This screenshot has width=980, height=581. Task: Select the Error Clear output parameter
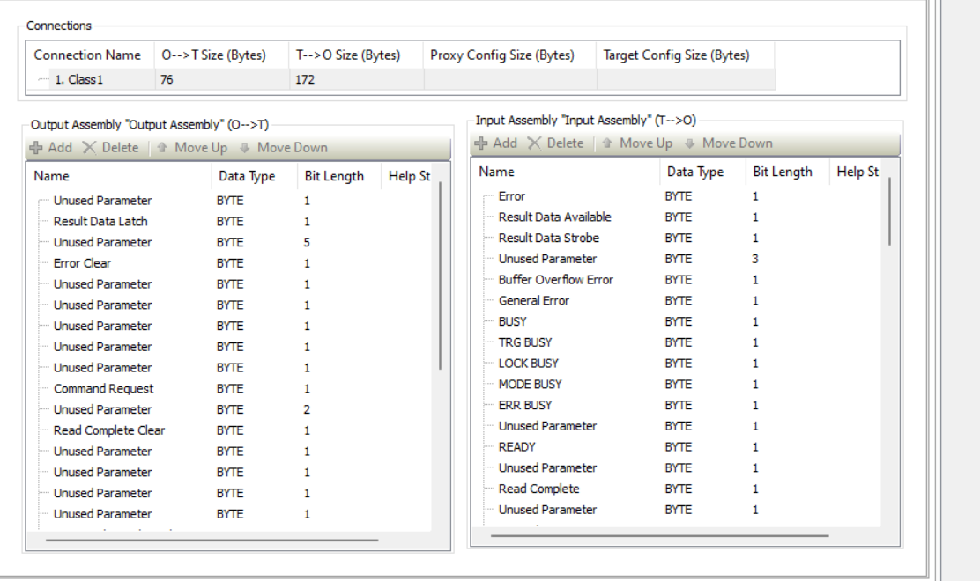(82, 263)
